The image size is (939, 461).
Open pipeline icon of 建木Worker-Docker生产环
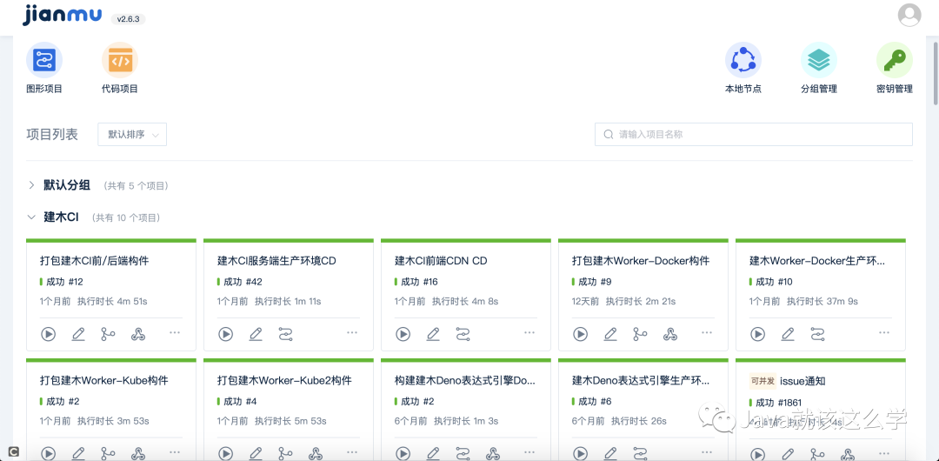(x=817, y=334)
